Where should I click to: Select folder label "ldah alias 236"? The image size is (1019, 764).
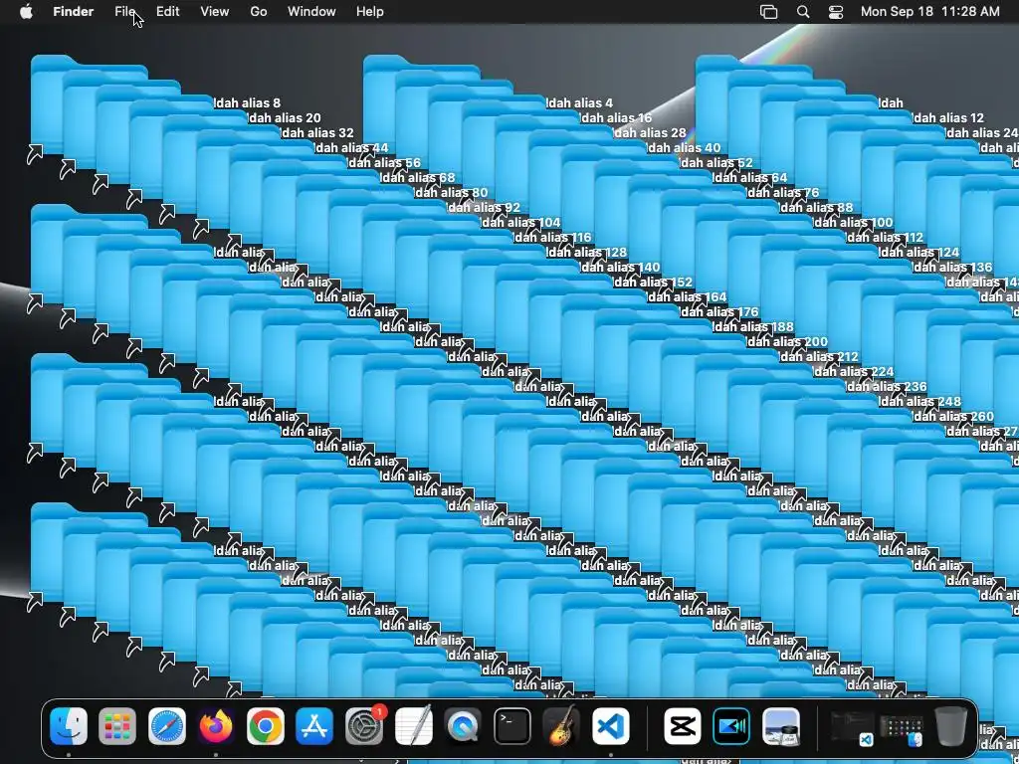887,387
